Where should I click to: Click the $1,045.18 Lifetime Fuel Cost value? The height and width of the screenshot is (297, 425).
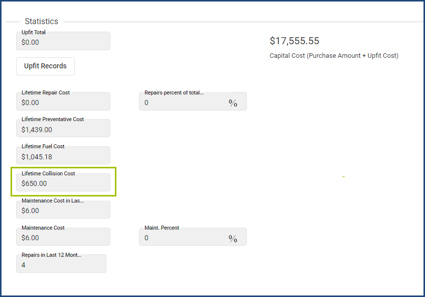click(x=37, y=157)
